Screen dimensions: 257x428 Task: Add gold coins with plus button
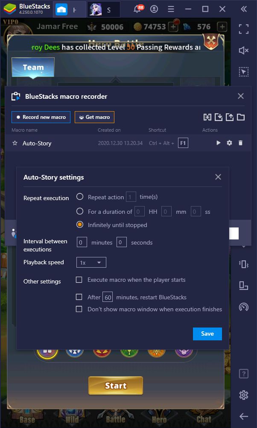(x=173, y=27)
